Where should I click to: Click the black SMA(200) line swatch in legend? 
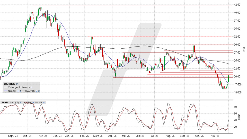23,91
